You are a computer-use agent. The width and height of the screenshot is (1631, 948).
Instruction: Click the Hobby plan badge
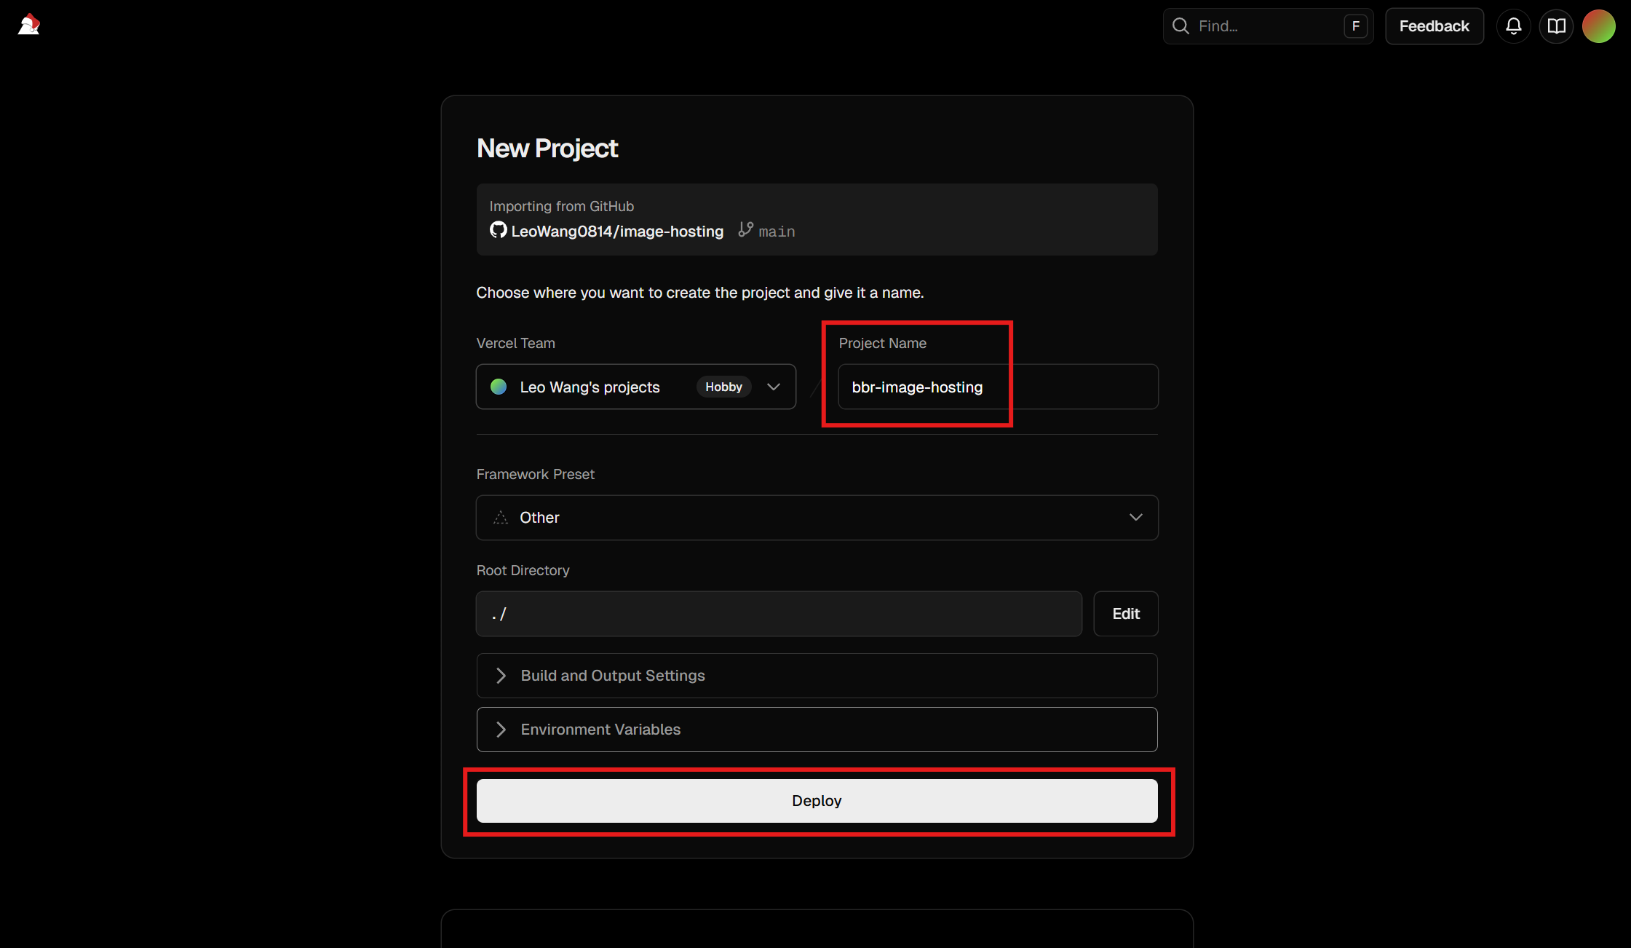[x=723, y=387]
